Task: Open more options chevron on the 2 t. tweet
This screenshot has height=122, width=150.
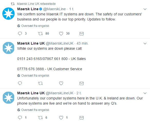Action: [x=145, y=93]
